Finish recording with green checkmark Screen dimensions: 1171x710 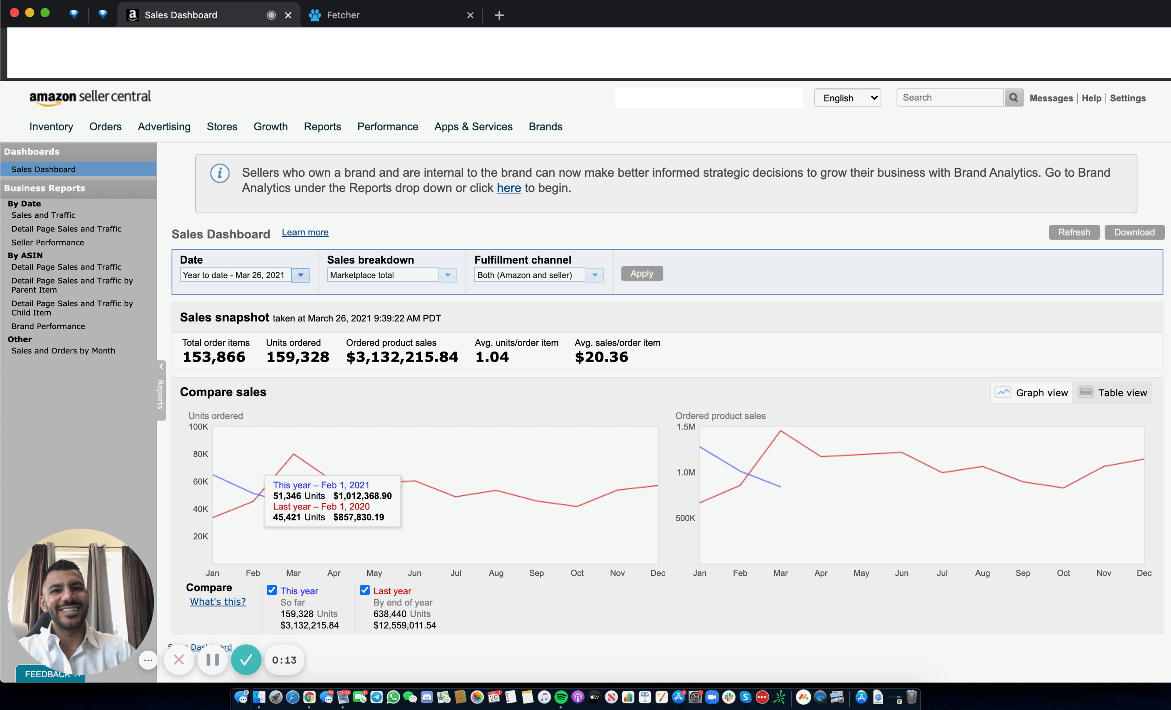coord(246,660)
